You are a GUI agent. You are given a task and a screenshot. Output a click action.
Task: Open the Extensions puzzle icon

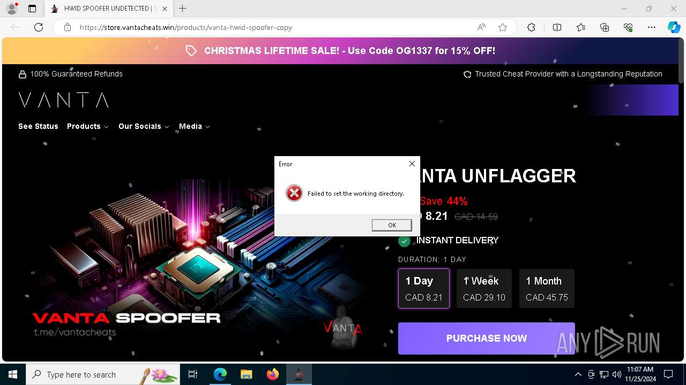tap(531, 27)
